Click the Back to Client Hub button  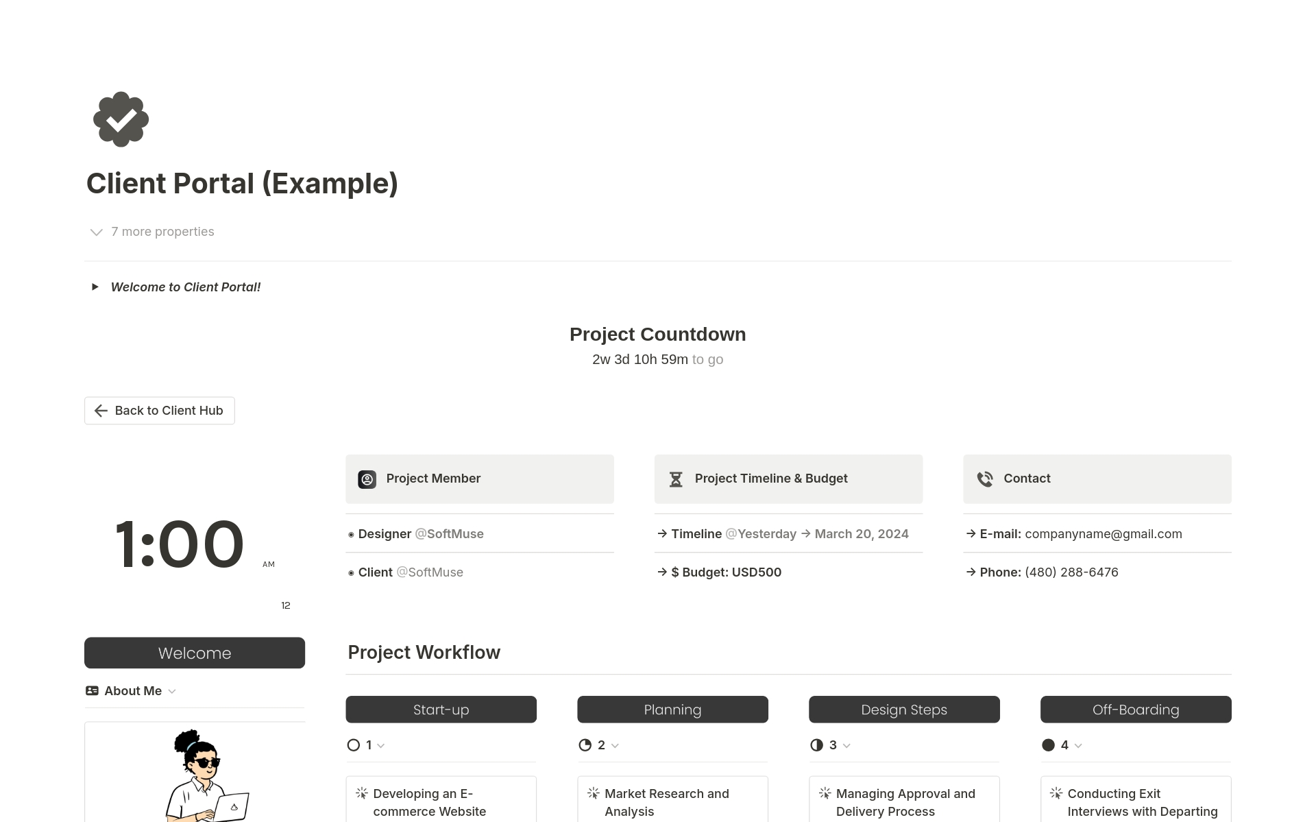click(x=158, y=410)
